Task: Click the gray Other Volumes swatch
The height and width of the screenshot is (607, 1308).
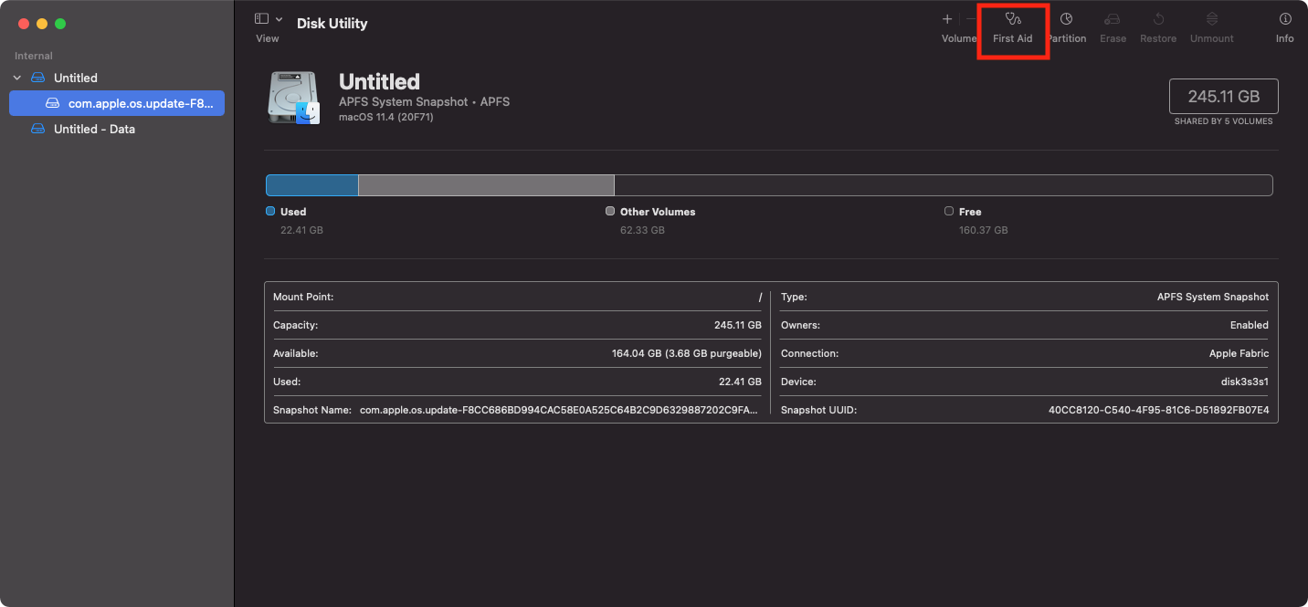Action: pos(610,211)
